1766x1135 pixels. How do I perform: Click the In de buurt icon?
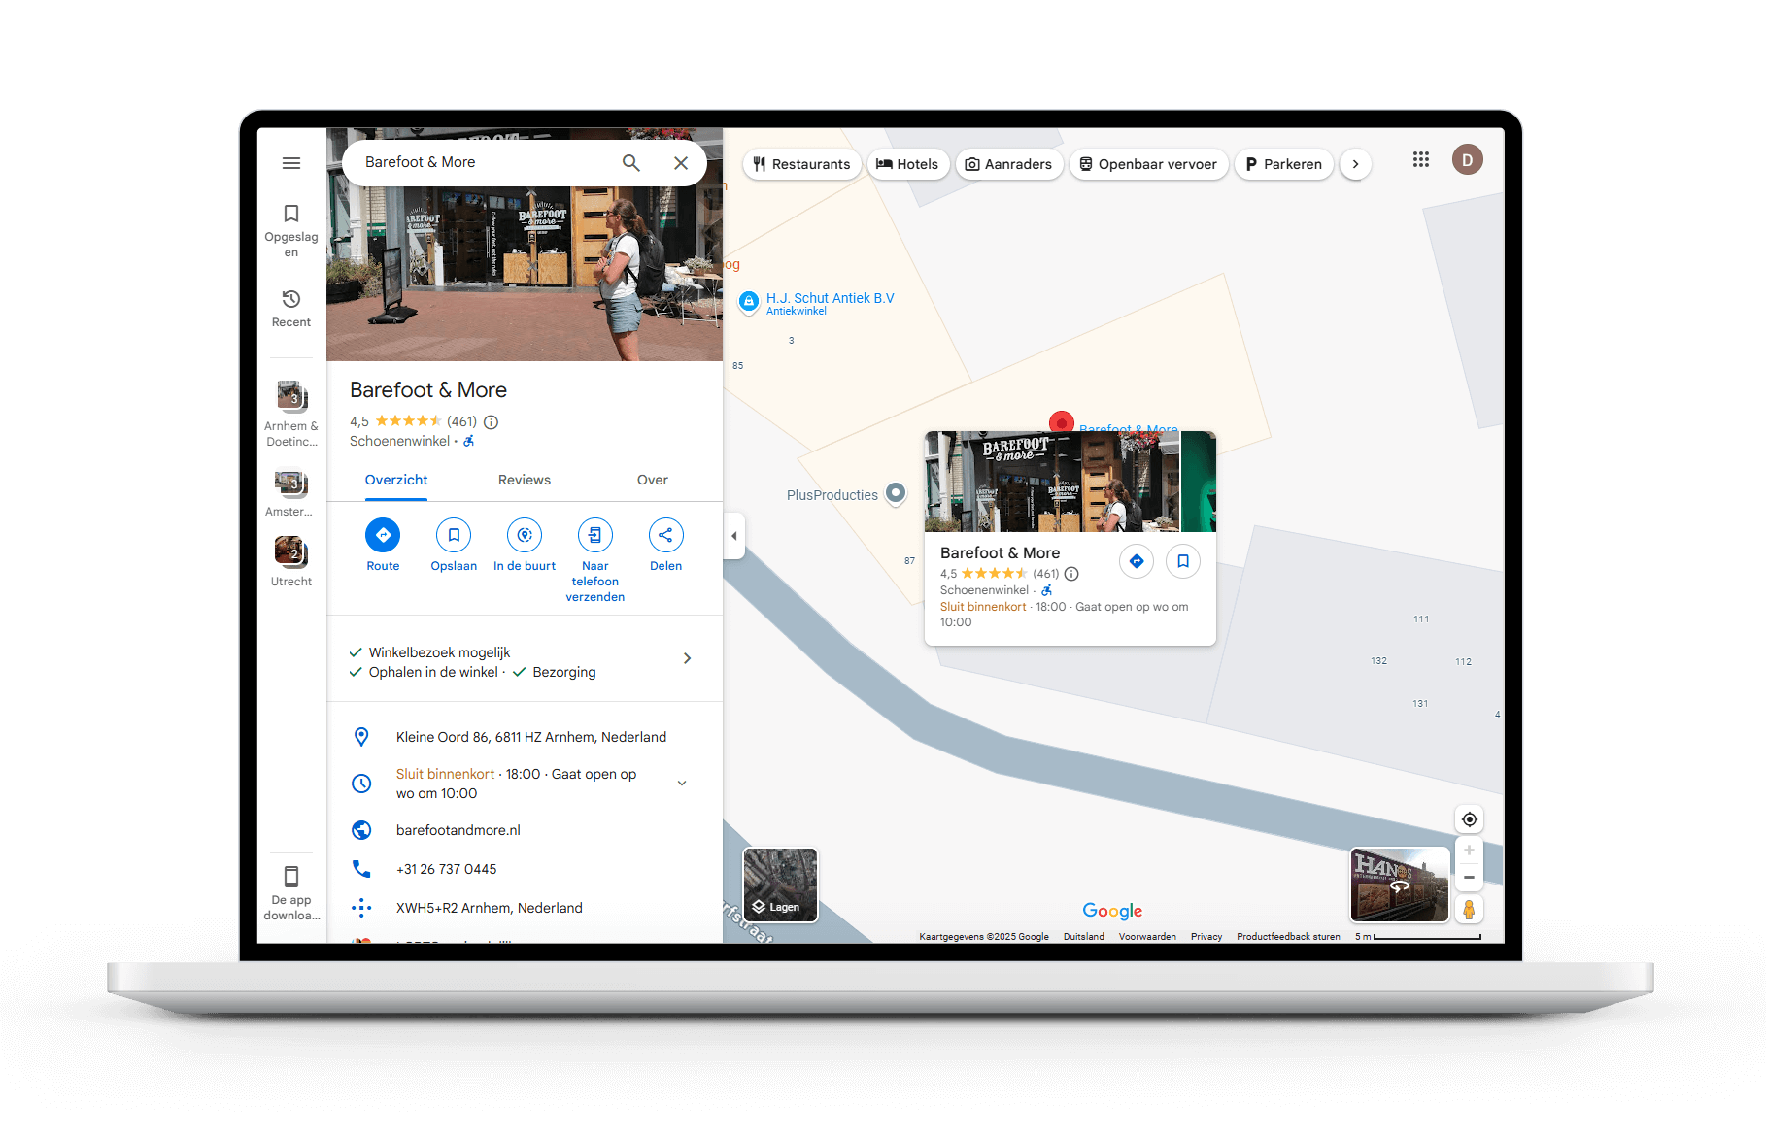click(525, 535)
